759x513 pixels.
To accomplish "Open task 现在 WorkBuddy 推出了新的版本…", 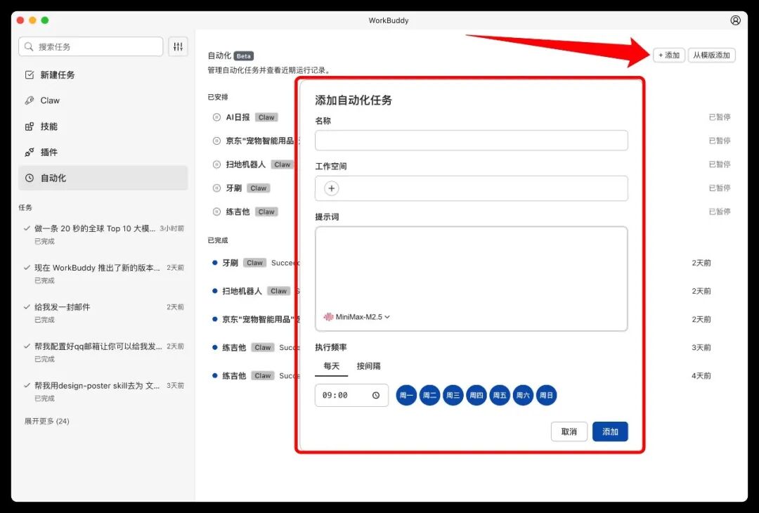I will 103,273.
